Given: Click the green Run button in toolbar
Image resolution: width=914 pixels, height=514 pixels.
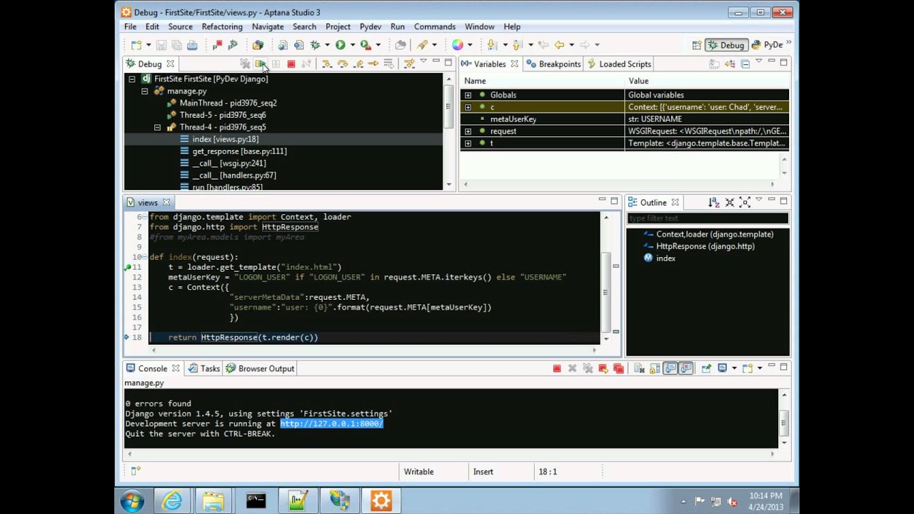Looking at the screenshot, I should point(341,45).
